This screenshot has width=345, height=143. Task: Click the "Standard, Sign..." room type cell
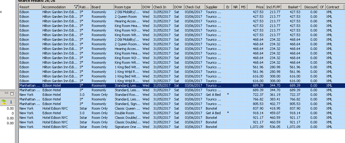click(128, 104)
